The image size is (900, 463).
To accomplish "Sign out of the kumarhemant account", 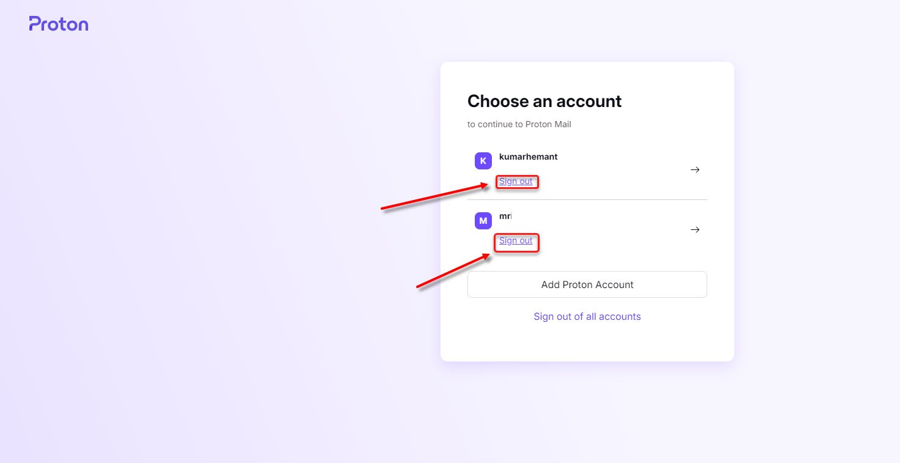I will [516, 181].
